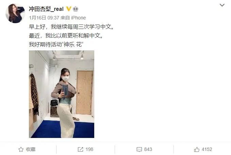Click the star favorite icon
This screenshot has width=231, height=155.
21,150
